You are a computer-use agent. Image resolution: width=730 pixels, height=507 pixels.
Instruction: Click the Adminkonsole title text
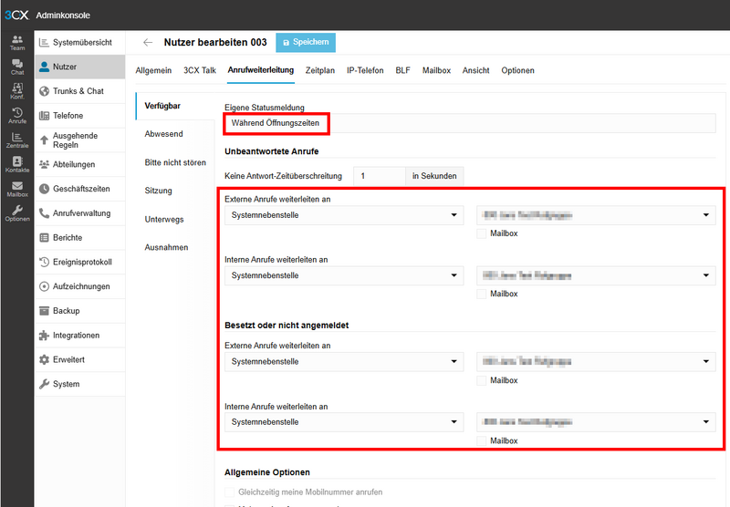(63, 16)
